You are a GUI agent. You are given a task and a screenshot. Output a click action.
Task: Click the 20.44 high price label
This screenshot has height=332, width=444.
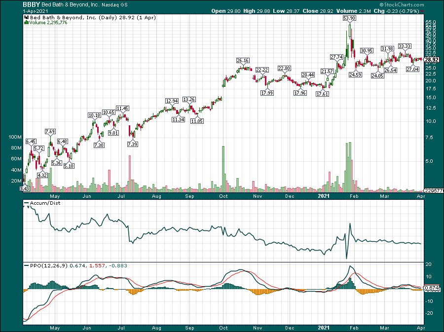[308, 75]
